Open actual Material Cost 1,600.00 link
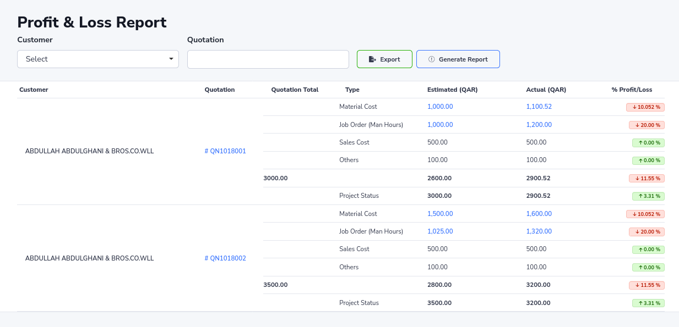 [x=539, y=214]
